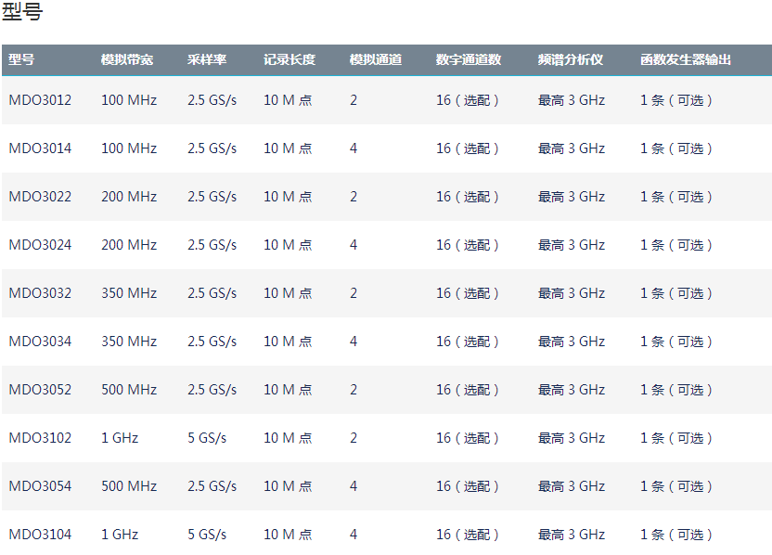Click the 模拟通道 column header
The height and width of the screenshot is (555, 772).
(x=376, y=59)
